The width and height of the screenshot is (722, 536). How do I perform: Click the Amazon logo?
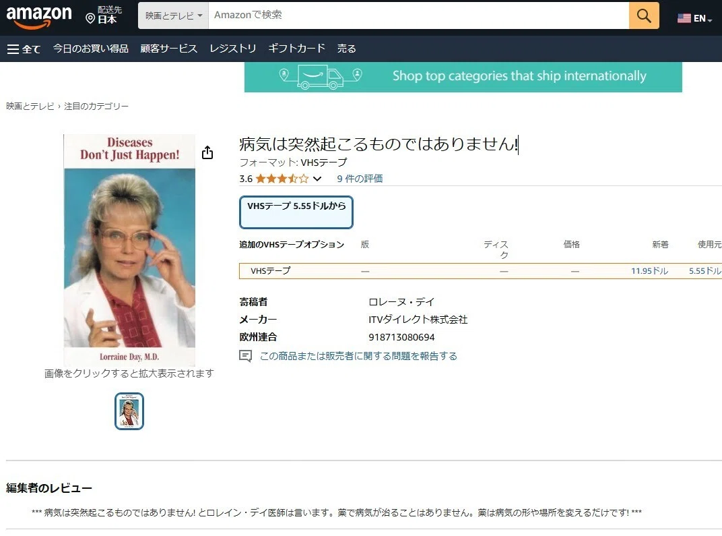click(39, 17)
